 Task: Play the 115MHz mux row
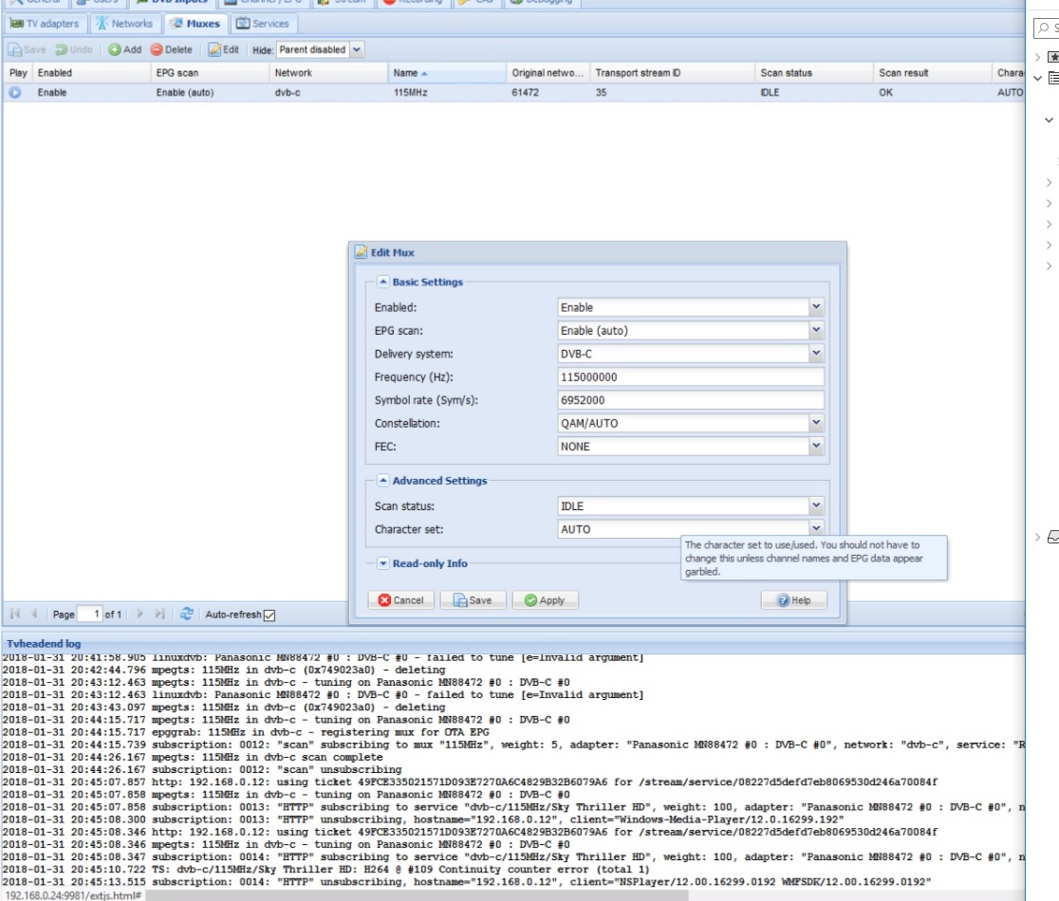click(x=15, y=93)
